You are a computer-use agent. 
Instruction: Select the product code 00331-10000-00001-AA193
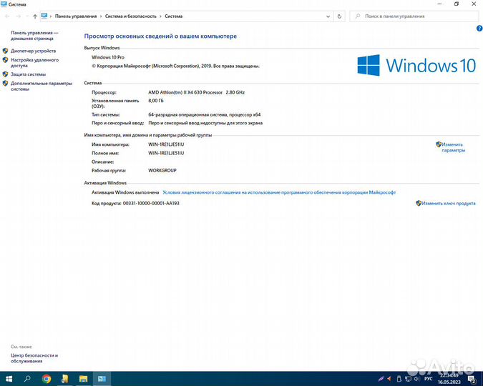[x=151, y=203]
